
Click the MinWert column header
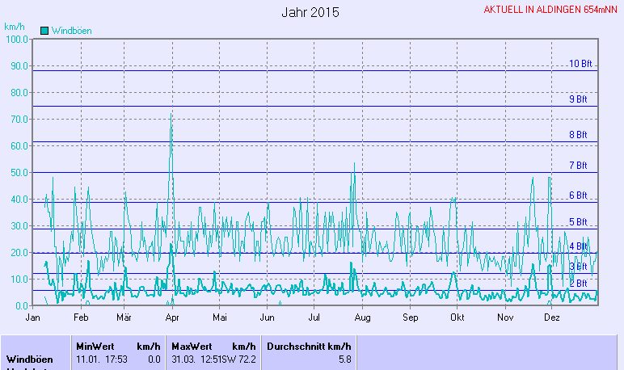click(x=94, y=346)
